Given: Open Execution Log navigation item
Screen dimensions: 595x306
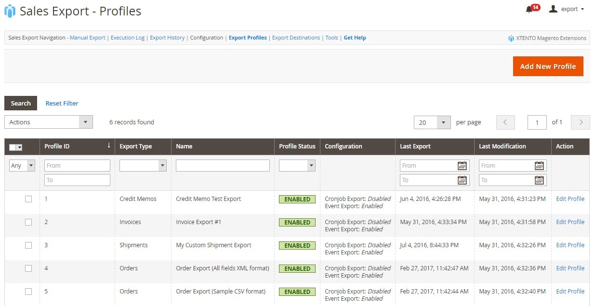Looking at the screenshot, I should (x=127, y=38).
